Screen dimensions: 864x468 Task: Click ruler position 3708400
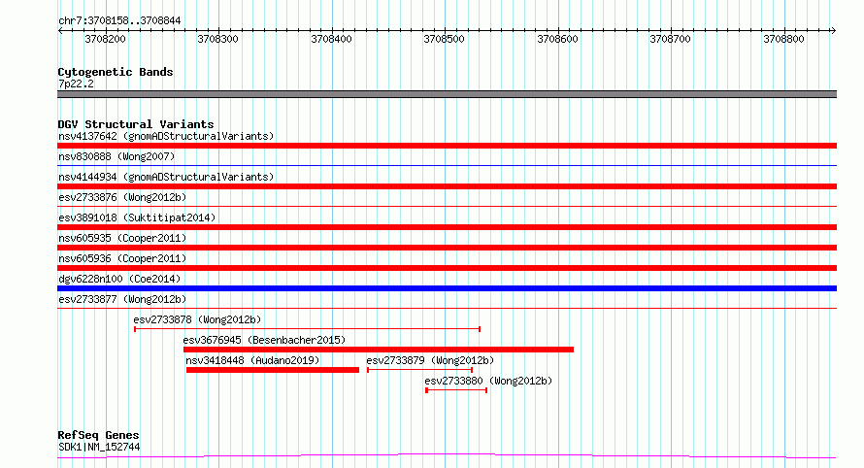331,39
